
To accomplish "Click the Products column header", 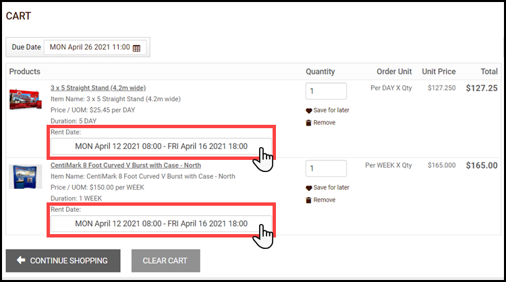I will point(25,72).
